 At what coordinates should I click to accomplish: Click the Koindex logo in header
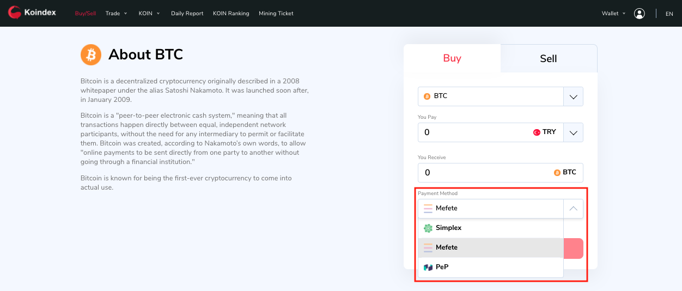coord(32,13)
